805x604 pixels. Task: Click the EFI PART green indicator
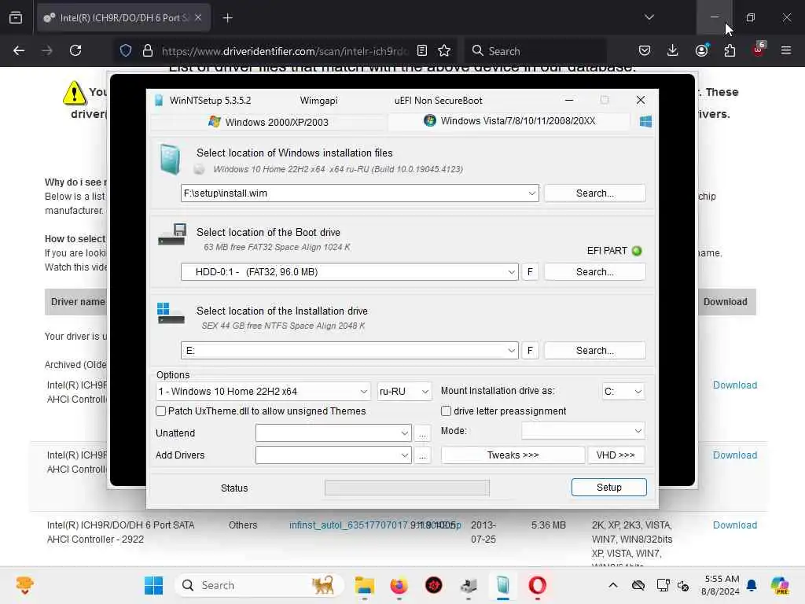tap(637, 251)
